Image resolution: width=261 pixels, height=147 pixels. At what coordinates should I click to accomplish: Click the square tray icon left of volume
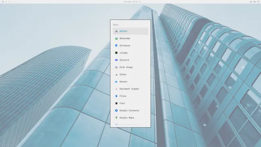click(x=251, y=2)
